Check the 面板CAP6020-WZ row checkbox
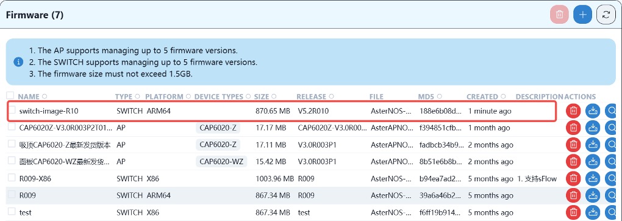 (x=12, y=160)
